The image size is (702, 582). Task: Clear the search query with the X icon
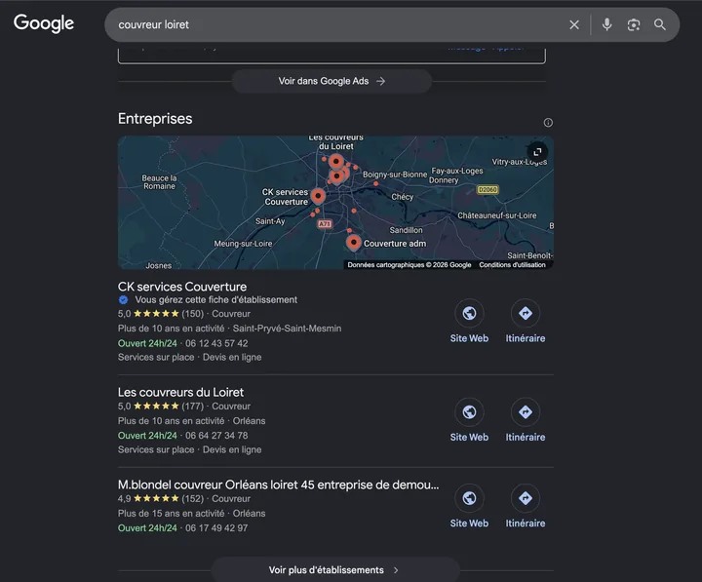coord(574,24)
